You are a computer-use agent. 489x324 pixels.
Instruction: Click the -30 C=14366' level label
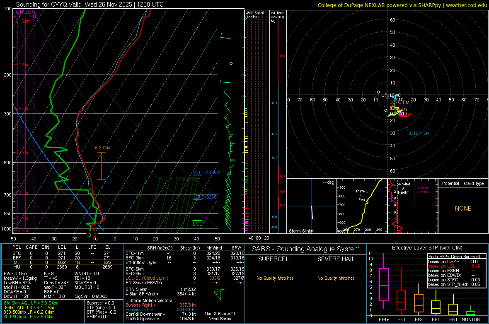[x=206, y=173]
